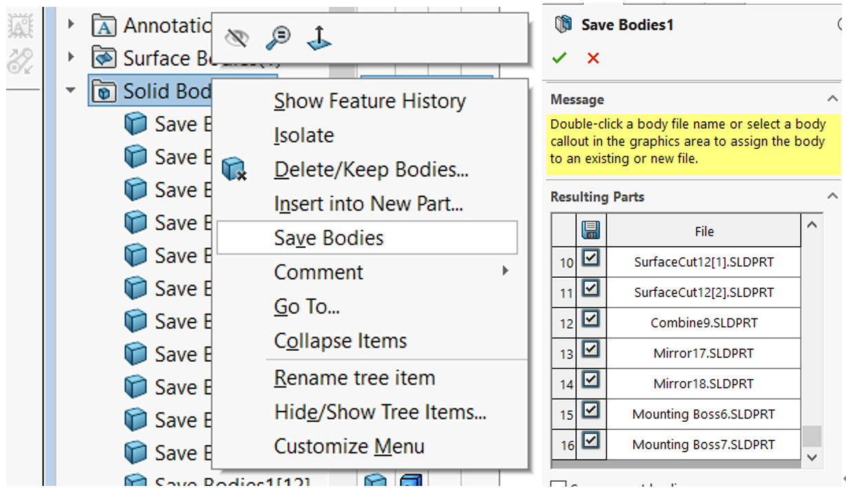Click the Hide eye icon in context toolbar
This screenshot has width=846, height=488.
pyautogui.click(x=236, y=39)
